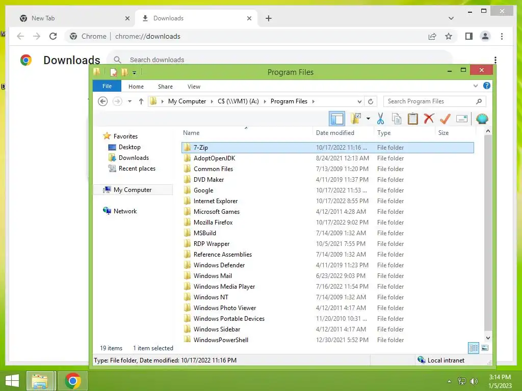Click the volume speaker tray icon
522x391 pixels.
(x=474, y=381)
